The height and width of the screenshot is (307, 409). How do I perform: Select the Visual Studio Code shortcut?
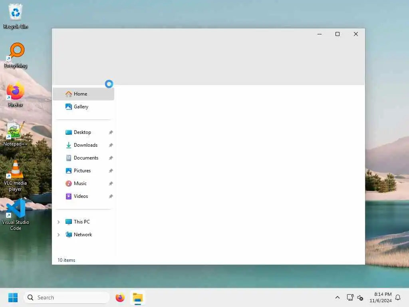[16, 215]
